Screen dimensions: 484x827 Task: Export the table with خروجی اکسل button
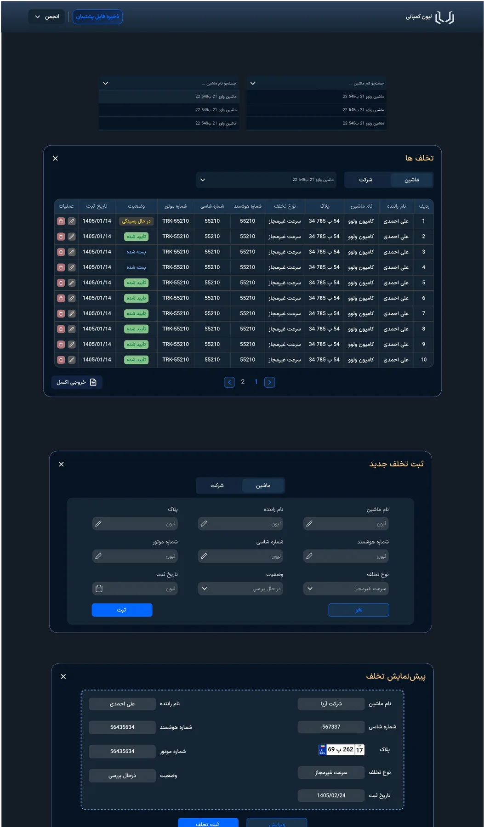tap(77, 382)
